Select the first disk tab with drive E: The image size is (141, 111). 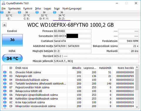[9, 16]
